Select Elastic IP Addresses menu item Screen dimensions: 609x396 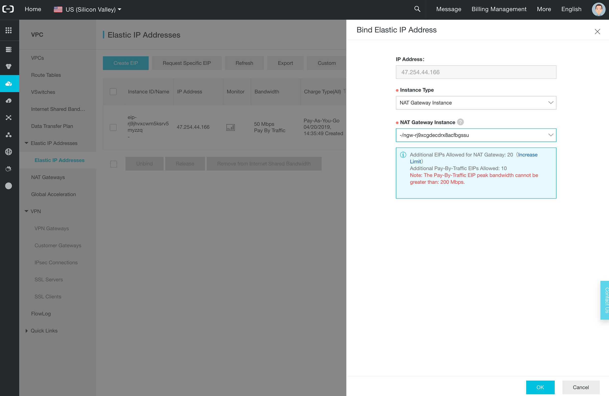pos(60,160)
